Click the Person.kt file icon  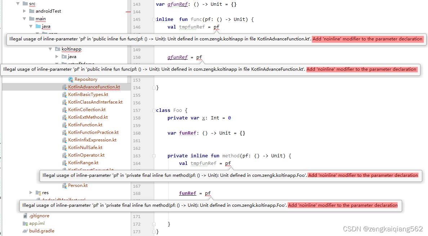(64, 185)
